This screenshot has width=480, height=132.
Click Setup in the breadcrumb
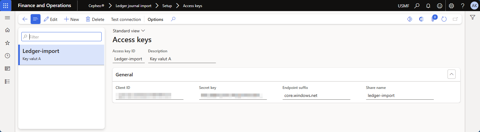point(167,6)
